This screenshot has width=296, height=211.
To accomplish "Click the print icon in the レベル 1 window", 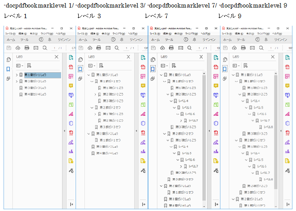I will click(27, 48).
